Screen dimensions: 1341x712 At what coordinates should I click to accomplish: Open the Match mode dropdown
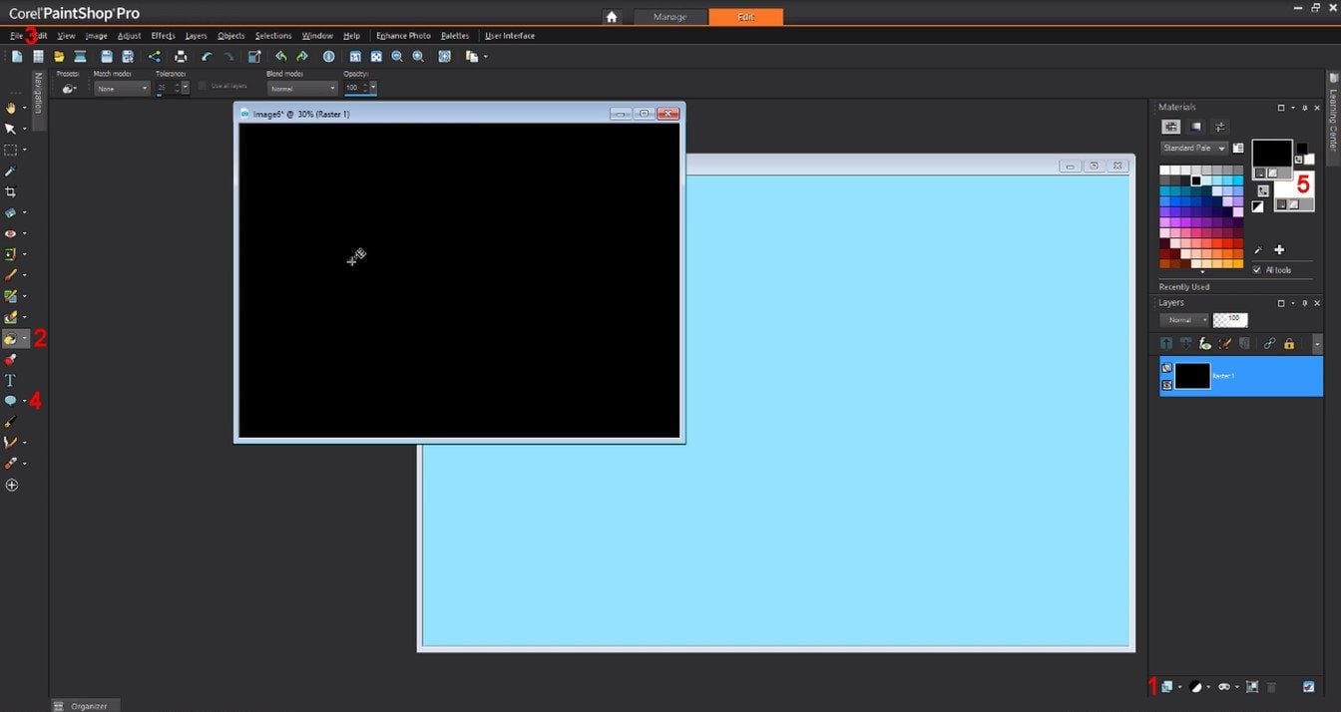point(122,89)
